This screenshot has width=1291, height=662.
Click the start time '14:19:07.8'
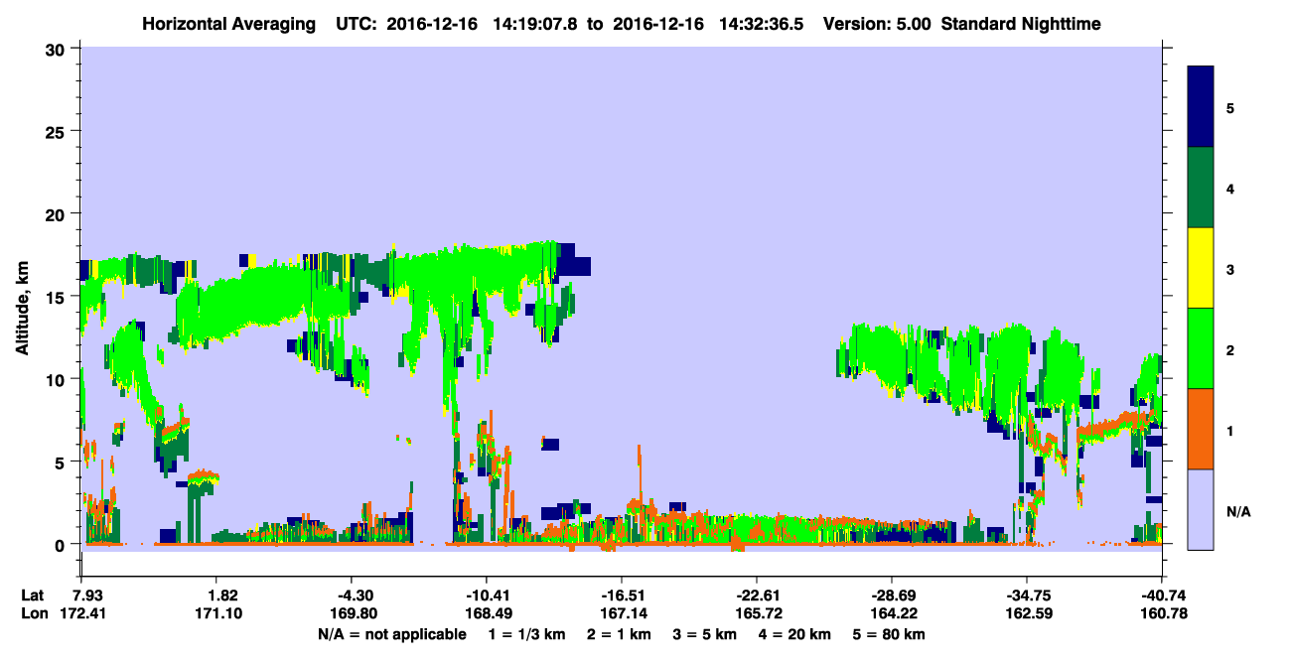tap(537, 23)
